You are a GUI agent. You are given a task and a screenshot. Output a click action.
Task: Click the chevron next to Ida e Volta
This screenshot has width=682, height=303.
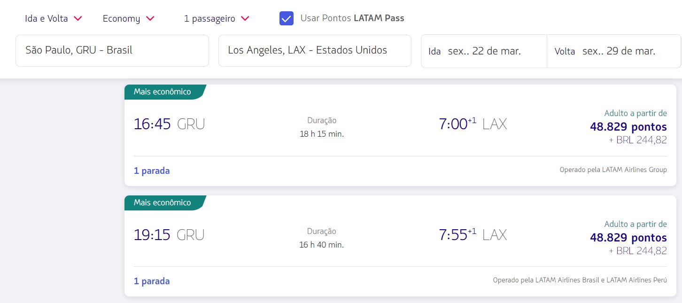(x=78, y=19)
